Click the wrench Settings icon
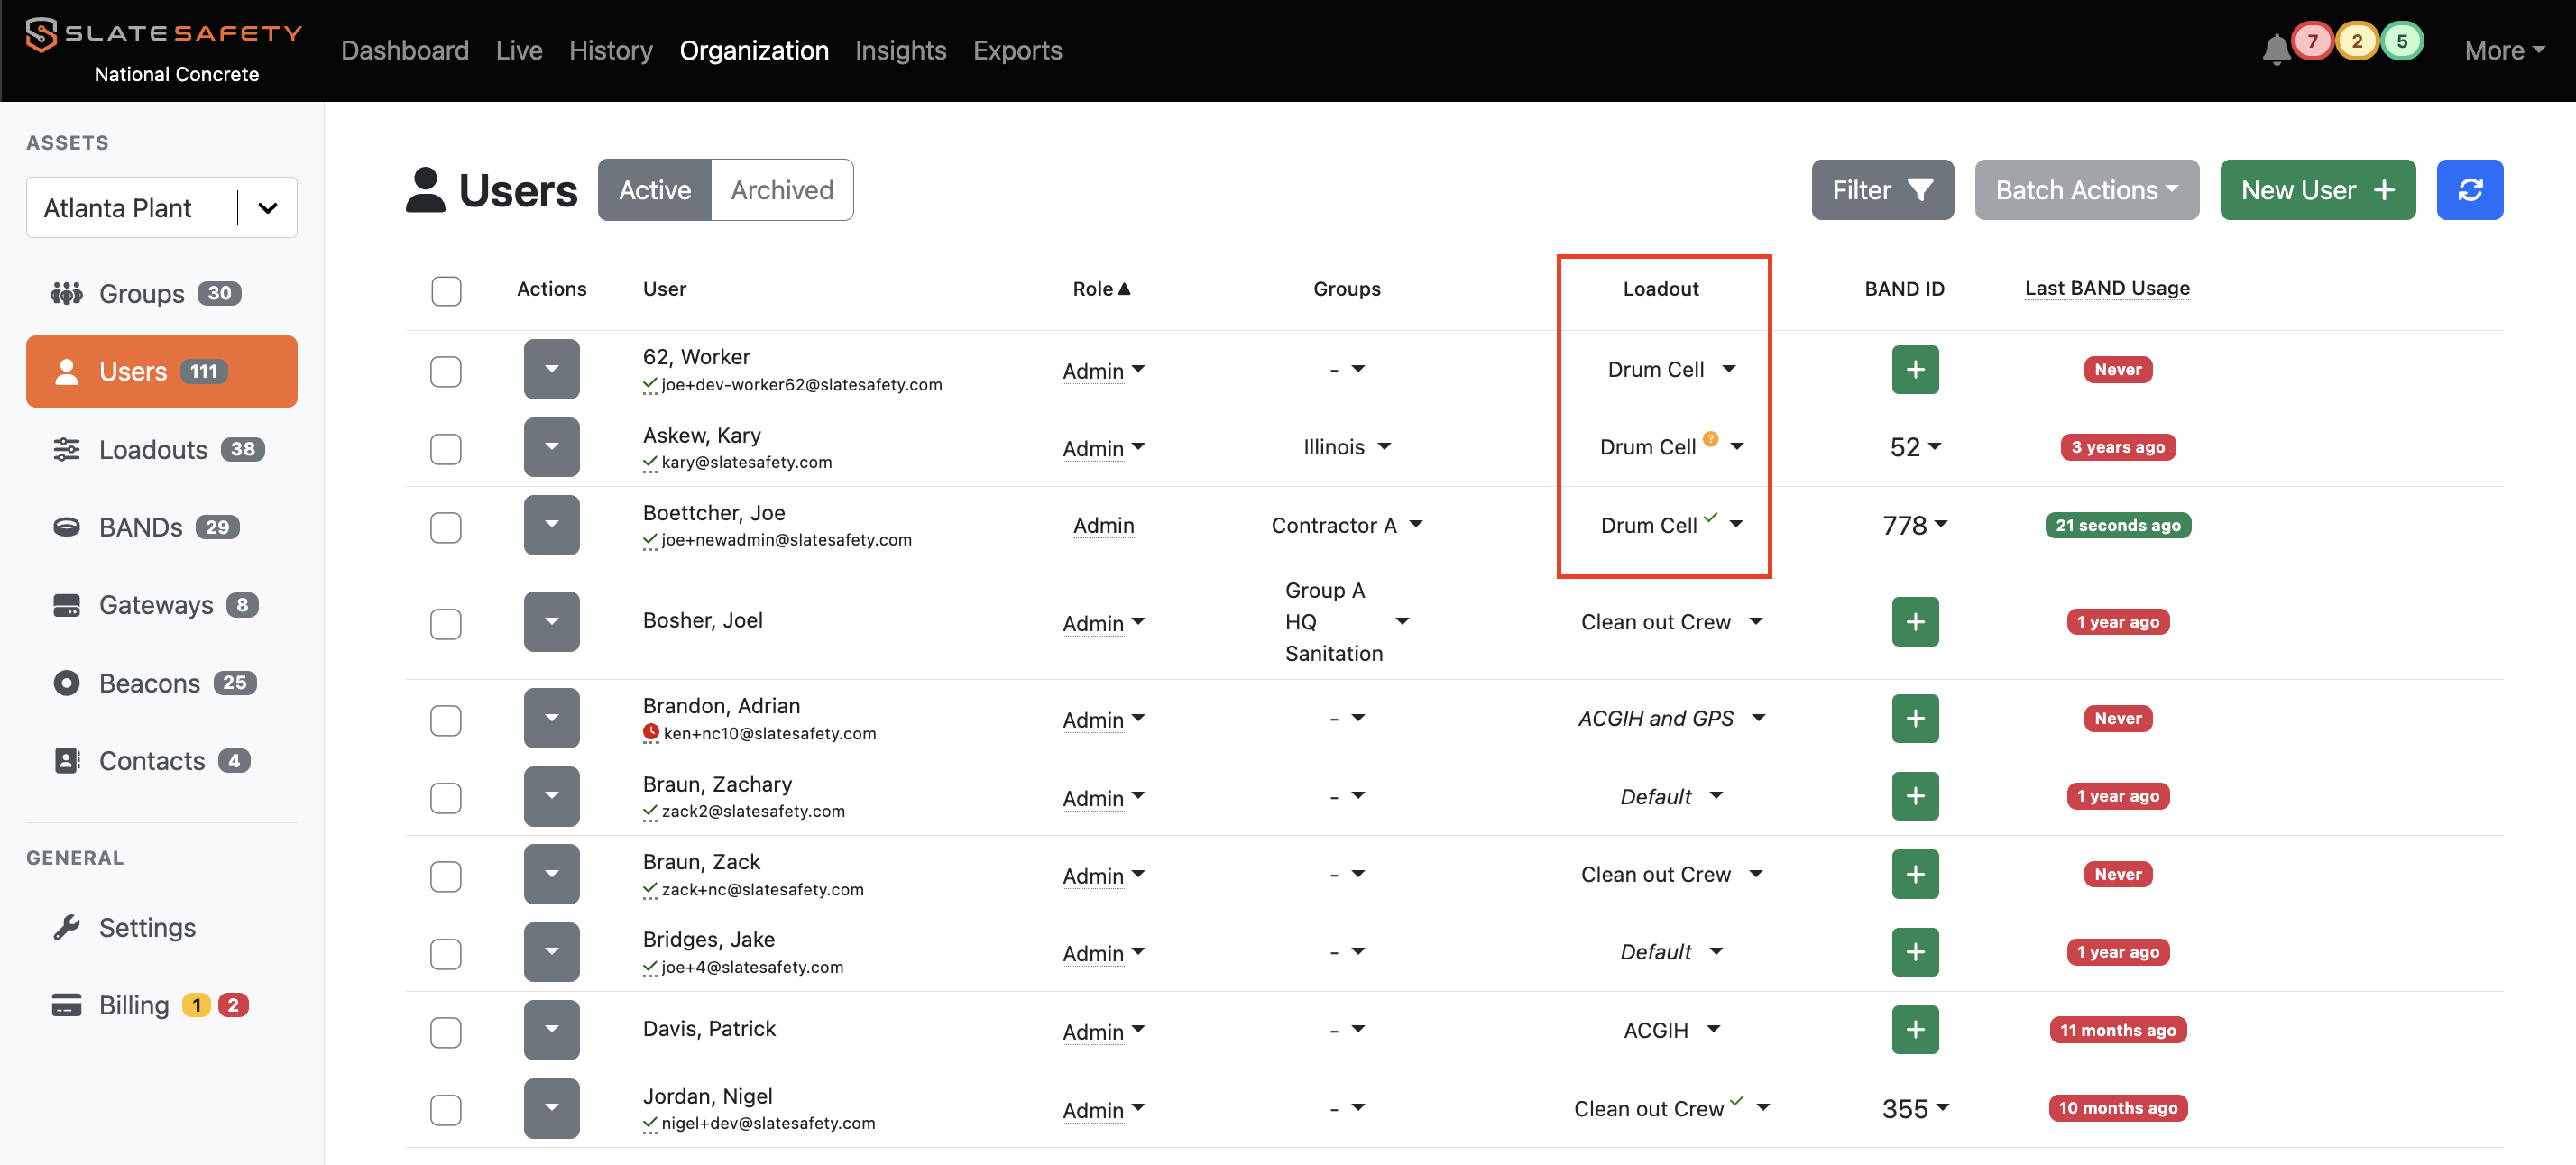 66,927
